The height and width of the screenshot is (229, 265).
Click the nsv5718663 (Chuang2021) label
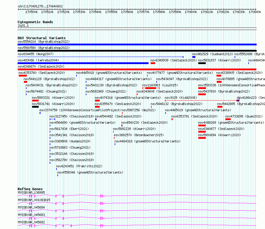pos(70,147)
